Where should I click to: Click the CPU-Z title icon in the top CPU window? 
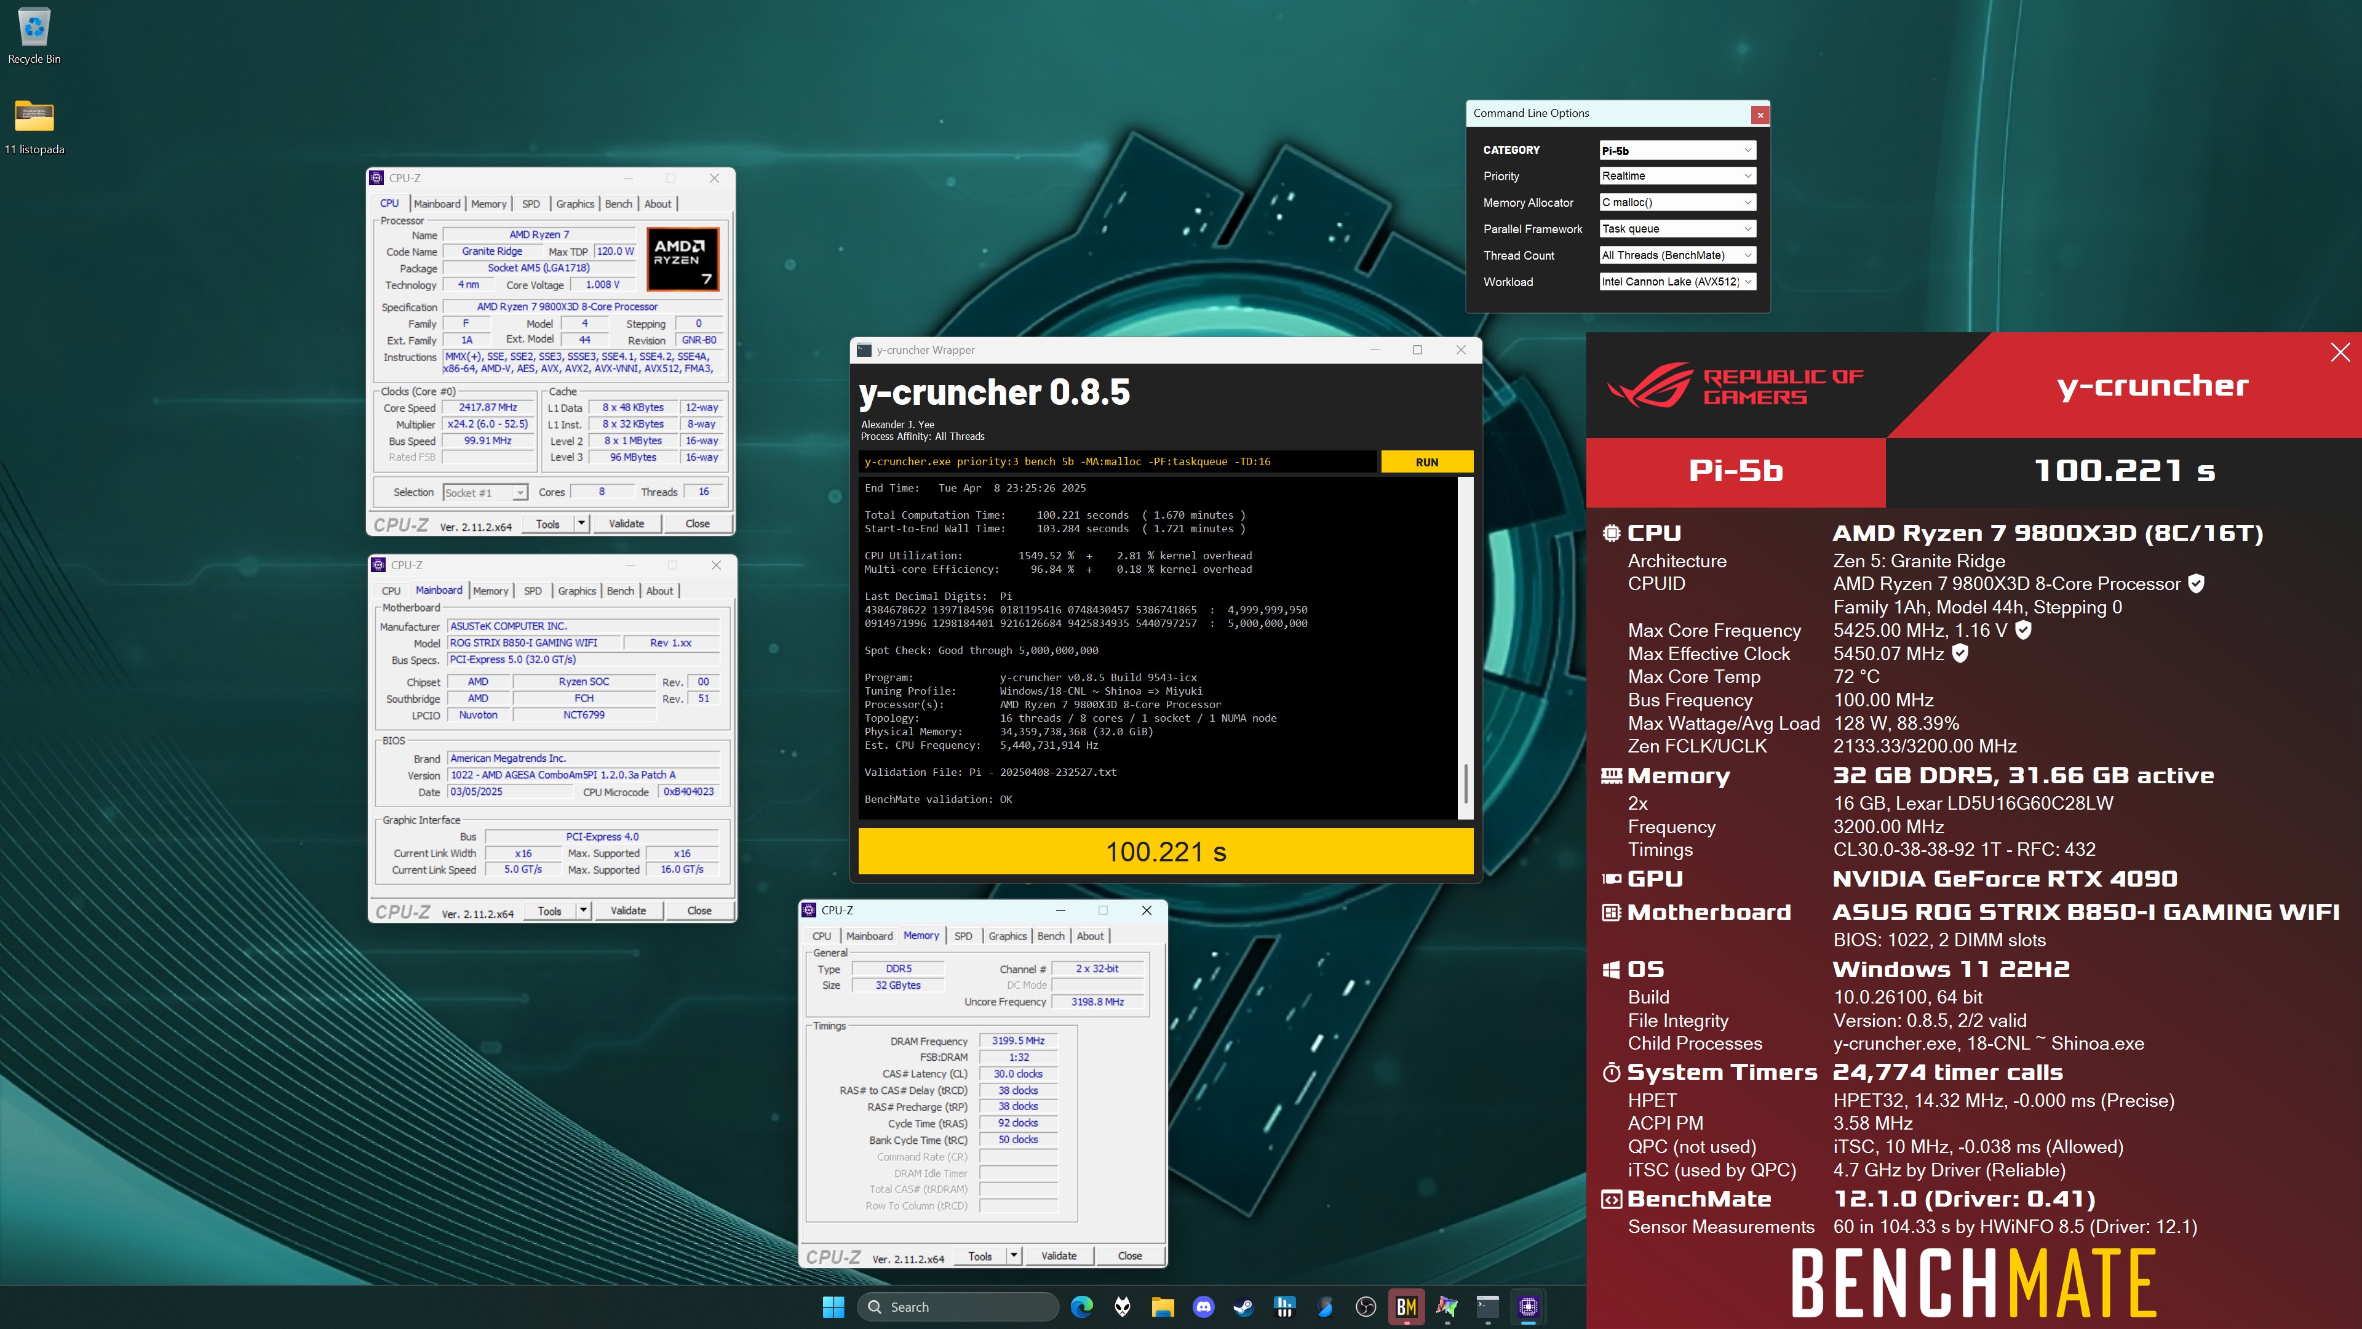point(377,178)
